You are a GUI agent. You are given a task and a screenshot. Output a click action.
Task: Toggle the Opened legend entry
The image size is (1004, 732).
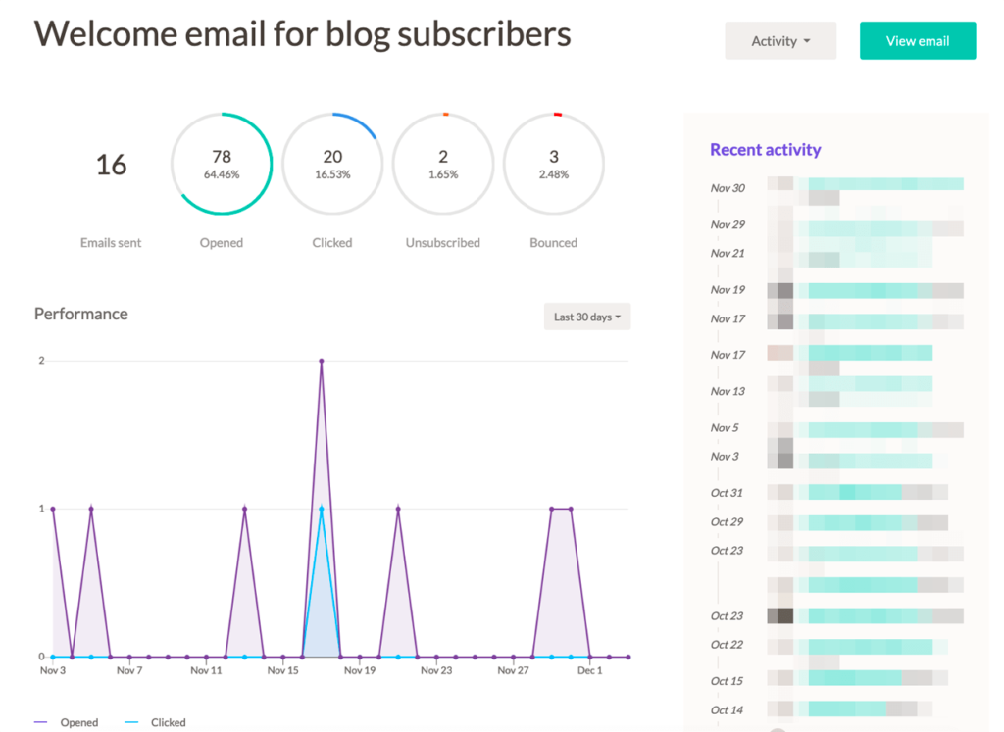click(x=67, y=722)
